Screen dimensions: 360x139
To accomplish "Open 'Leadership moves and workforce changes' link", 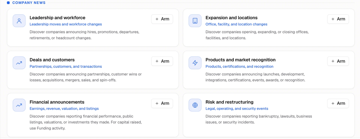I will point(66,24).
